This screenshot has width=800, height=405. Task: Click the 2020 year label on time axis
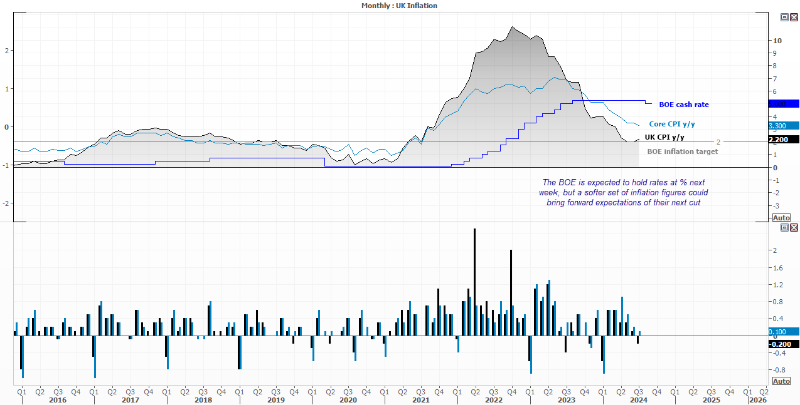click(348, 399)
